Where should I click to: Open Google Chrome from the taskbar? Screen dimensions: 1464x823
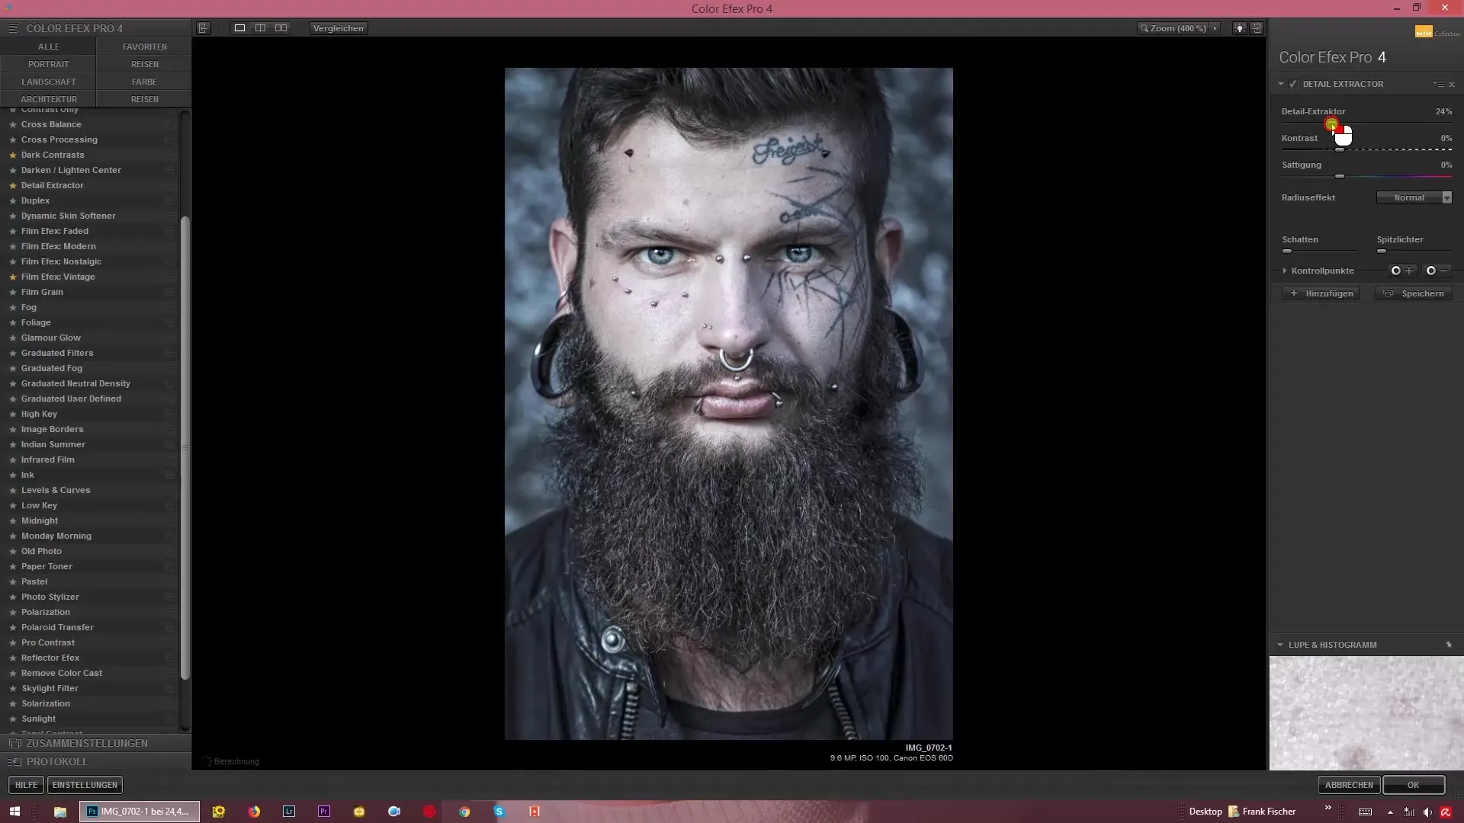tap(464, 812)
